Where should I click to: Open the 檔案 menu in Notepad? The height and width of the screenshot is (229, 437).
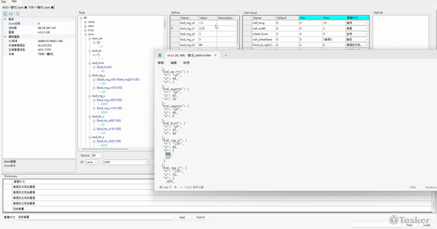tap(161, 63)
